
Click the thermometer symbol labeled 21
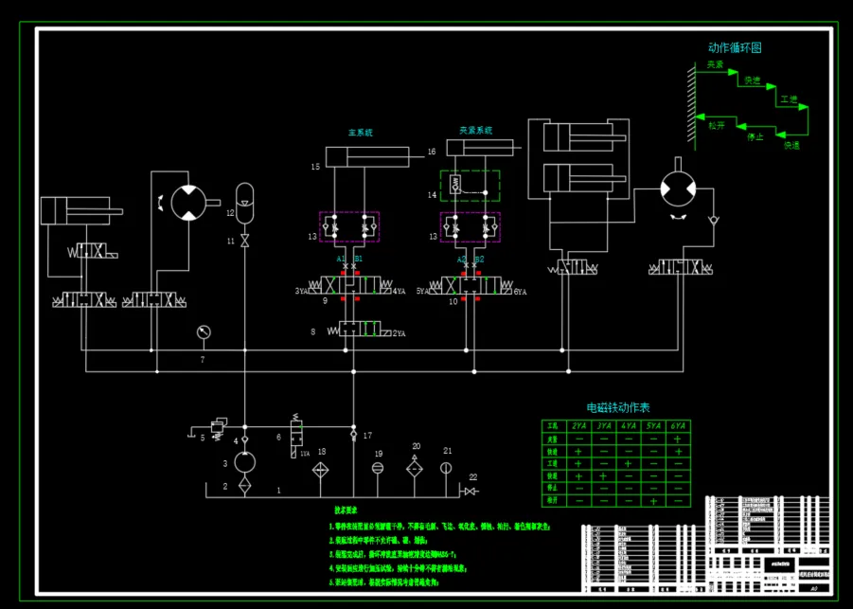pos(446,468)
